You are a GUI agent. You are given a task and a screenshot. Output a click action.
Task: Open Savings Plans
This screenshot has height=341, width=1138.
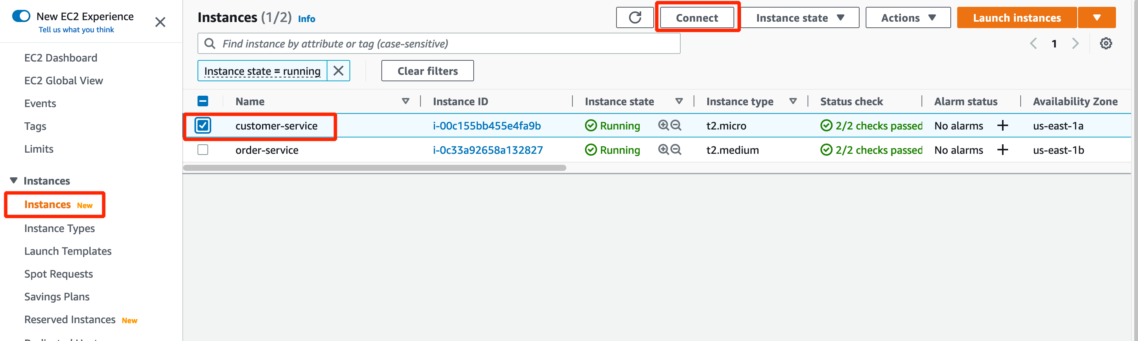click(x=57, y=297)
